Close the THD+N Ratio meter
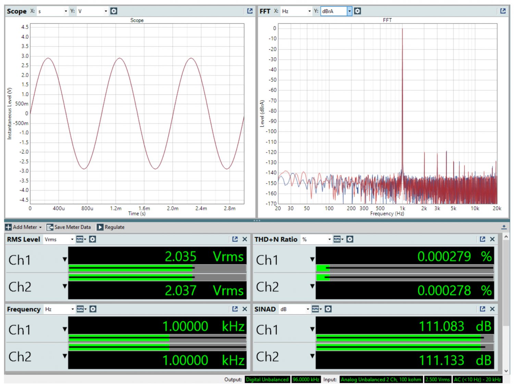The height and width of the screenshot is (389, 514). pyautogui.click(x=492, y=239)
